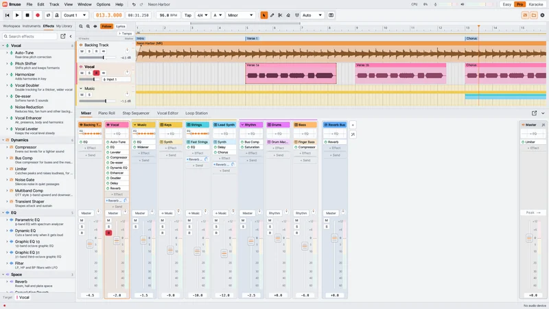Add an effect to Keys channel
Viewport: 549px width, 309px height.
tap(170, 148)
